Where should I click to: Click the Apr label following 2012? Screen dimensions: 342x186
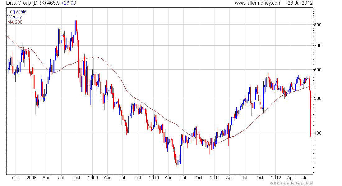coord(291,178)
